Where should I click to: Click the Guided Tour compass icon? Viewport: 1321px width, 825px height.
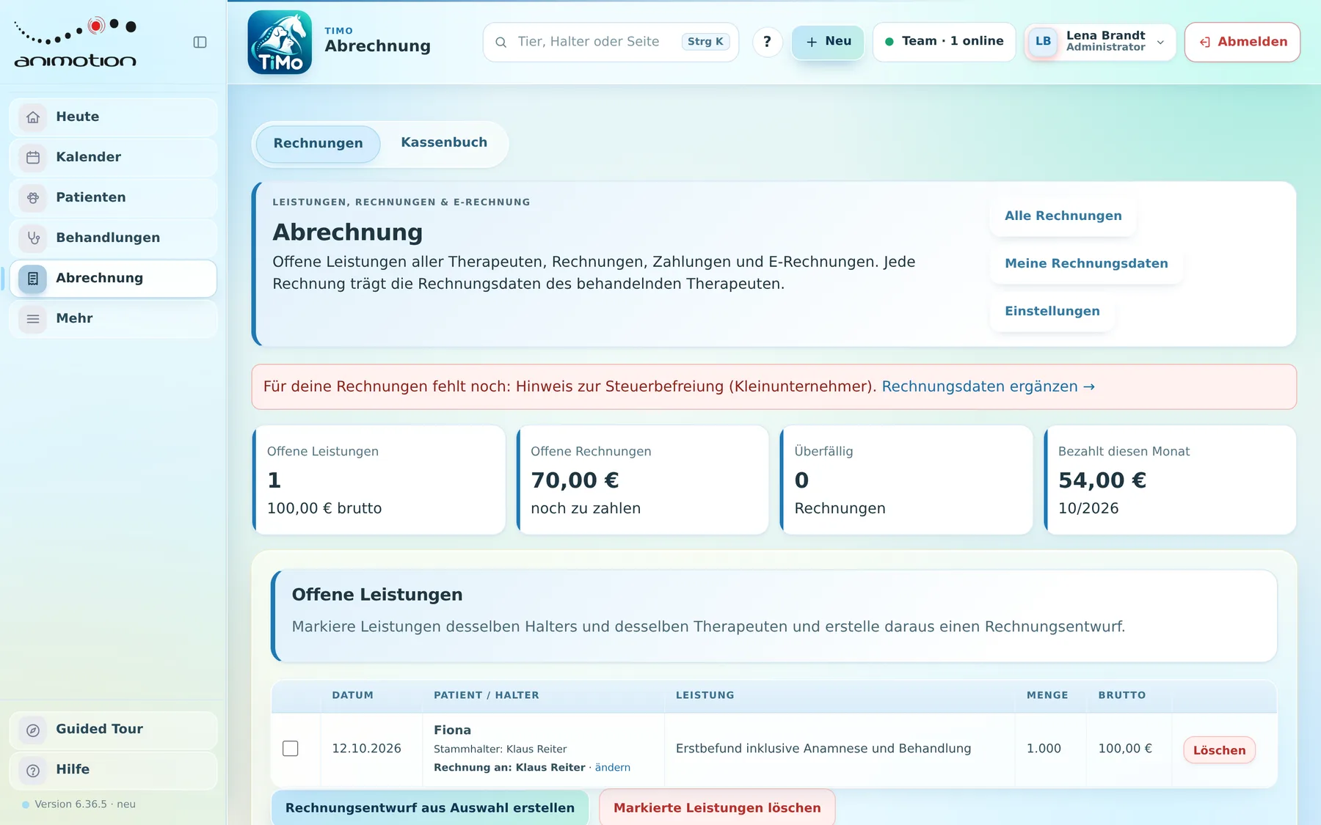point(33,730)
